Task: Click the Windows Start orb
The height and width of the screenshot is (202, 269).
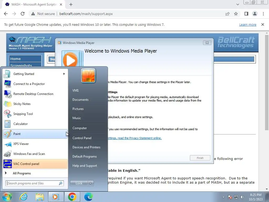Action: coord(7,197)
